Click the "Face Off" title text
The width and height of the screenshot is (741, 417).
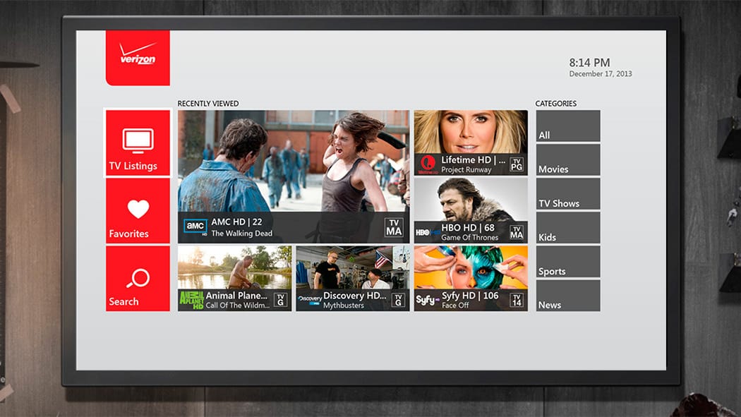(x=455, y=306)
